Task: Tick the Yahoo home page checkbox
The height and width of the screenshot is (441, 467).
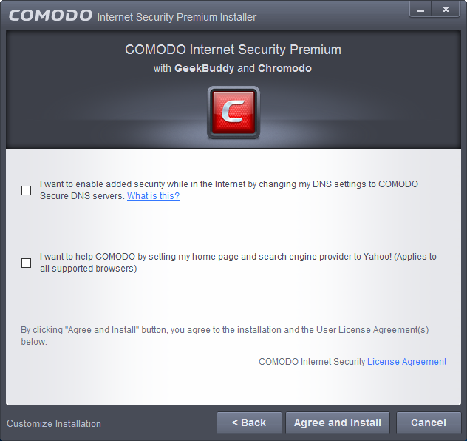Action: point(26,263)
